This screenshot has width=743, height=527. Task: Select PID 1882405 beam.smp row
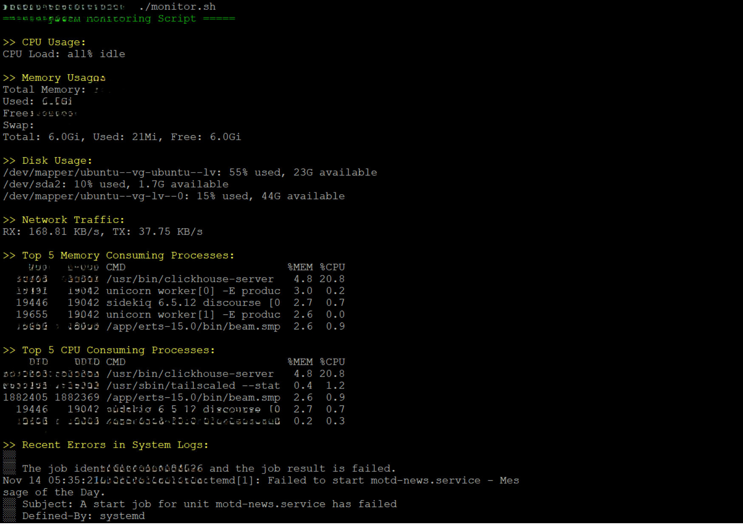pos(174,398)
